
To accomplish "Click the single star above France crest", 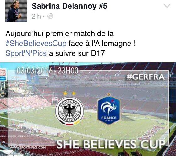I will tap(109, 94).
